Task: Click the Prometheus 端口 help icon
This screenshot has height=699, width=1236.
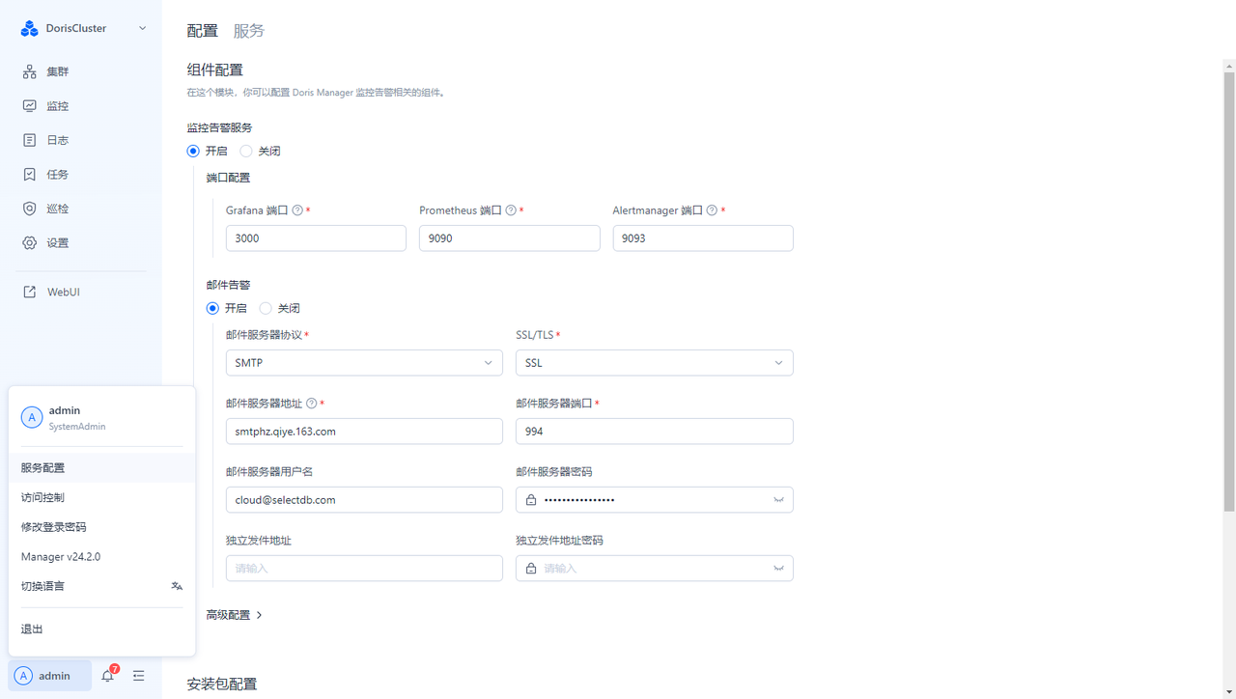Action: pos(511,210)
